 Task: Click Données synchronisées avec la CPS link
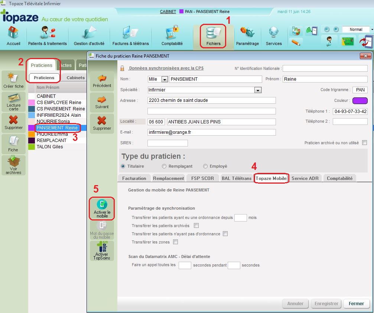[166, 68]
